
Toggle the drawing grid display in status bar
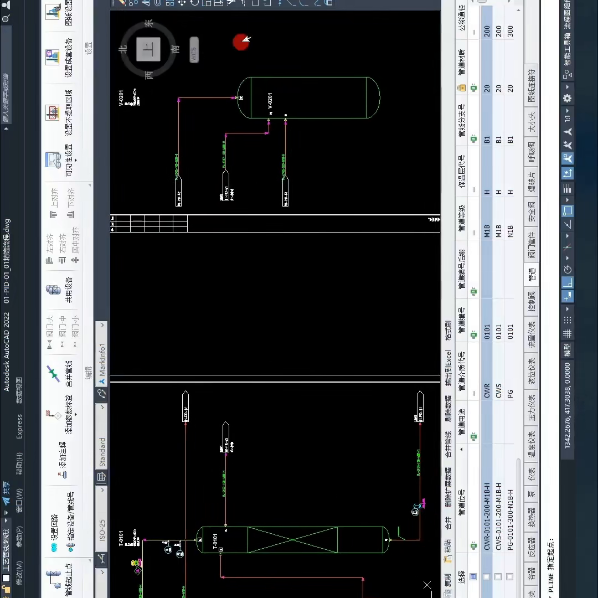(567, 334)
